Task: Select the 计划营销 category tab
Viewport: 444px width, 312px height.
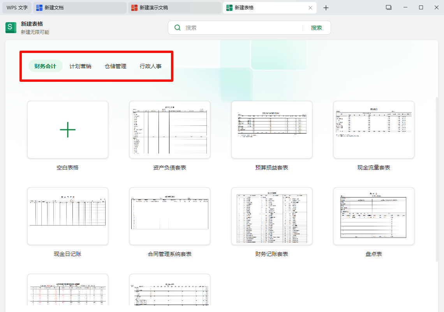Action: 80,66
